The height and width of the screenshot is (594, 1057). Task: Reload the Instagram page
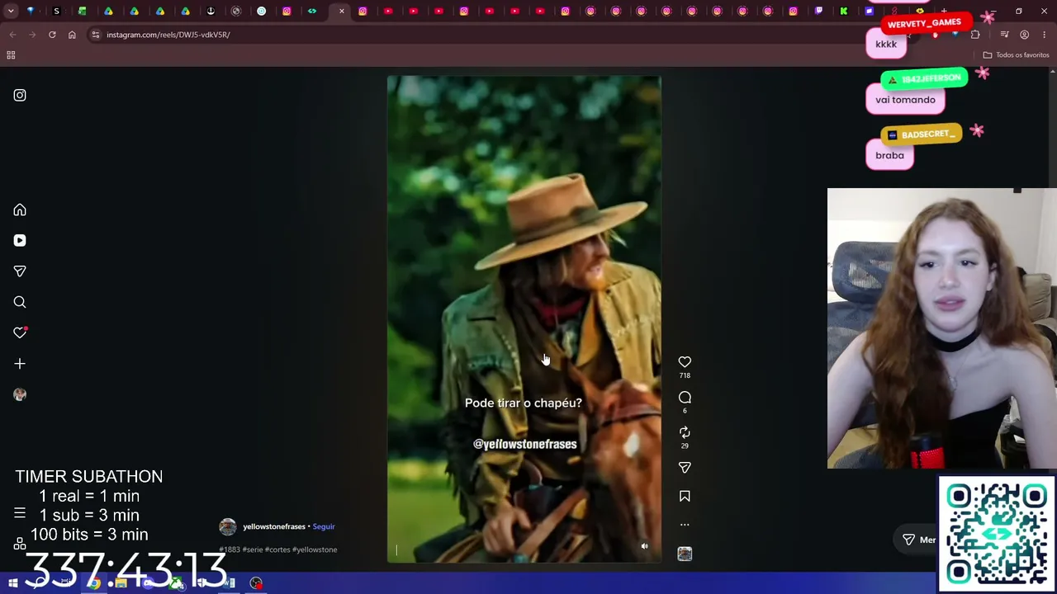pos(52,35)
